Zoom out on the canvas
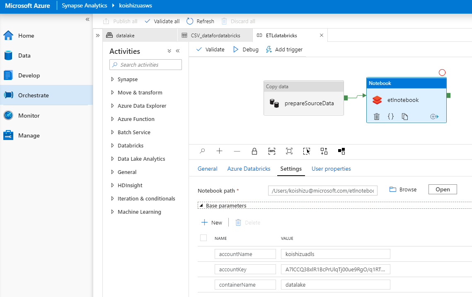This screenshot has height=297, width=472. [237, 151]
